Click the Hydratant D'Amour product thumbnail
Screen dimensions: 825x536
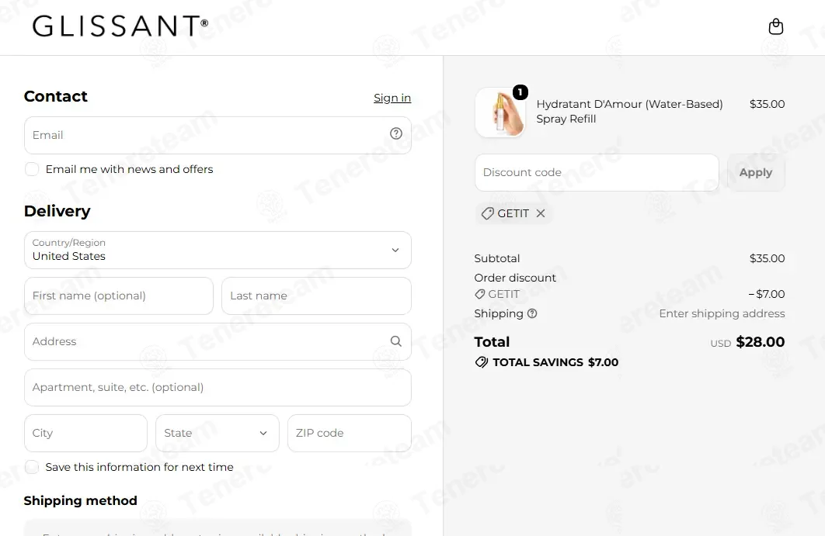tap(500, 112)
